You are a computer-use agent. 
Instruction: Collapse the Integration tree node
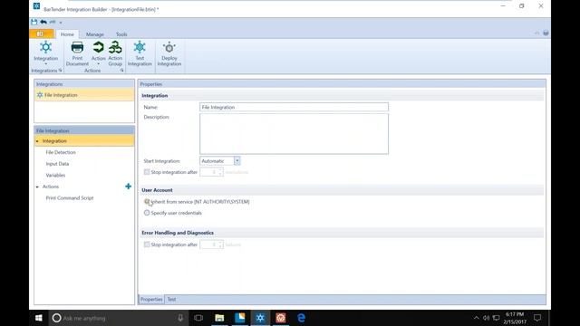37,141
